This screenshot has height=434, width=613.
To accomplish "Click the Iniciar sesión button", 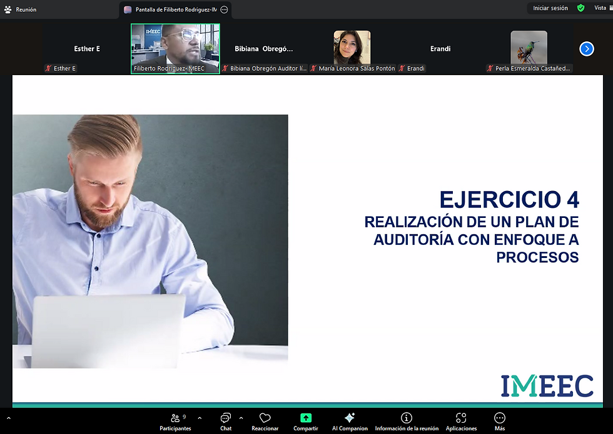I will (550, 8).
